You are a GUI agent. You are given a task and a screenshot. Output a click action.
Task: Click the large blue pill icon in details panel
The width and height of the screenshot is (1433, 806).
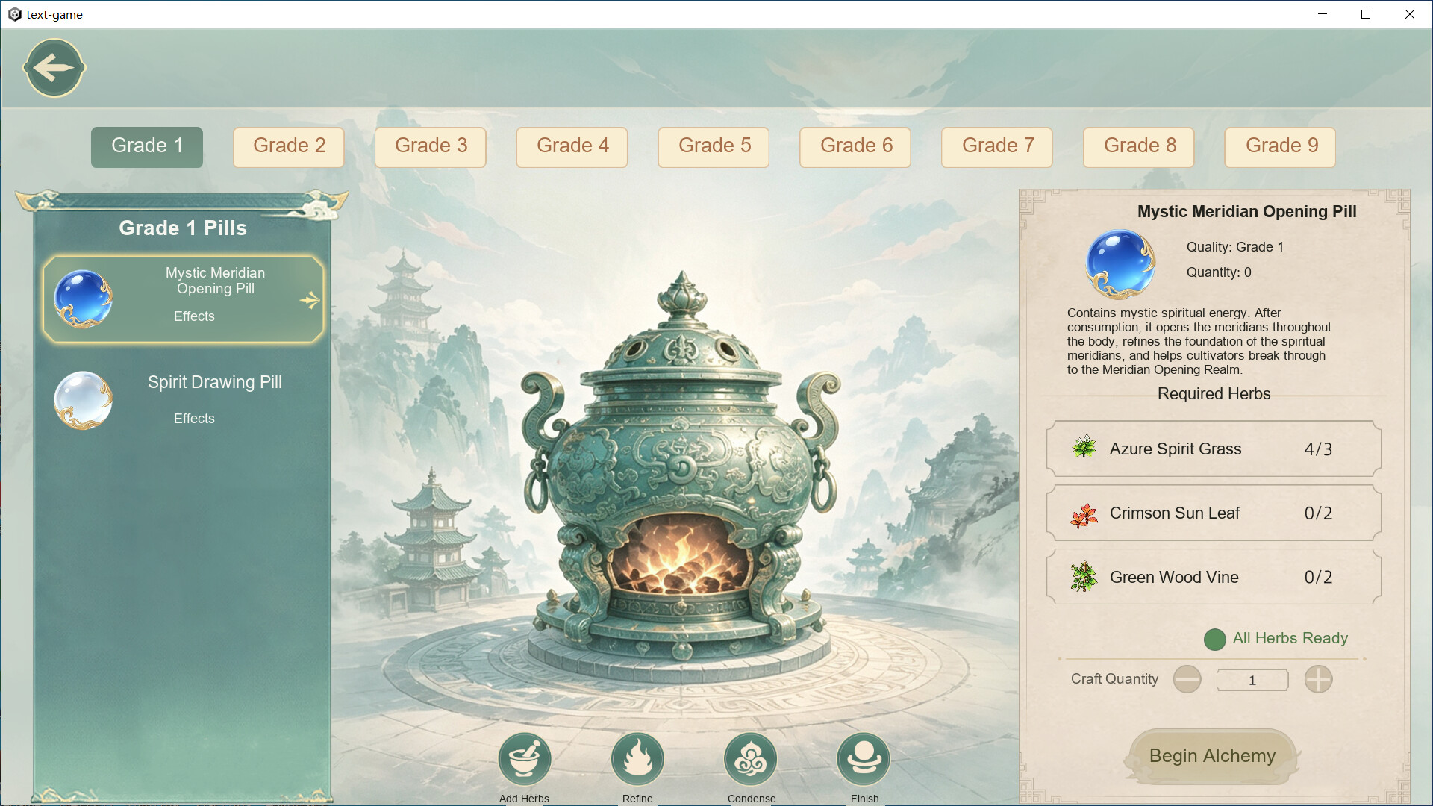click(x=1120, y=263)
